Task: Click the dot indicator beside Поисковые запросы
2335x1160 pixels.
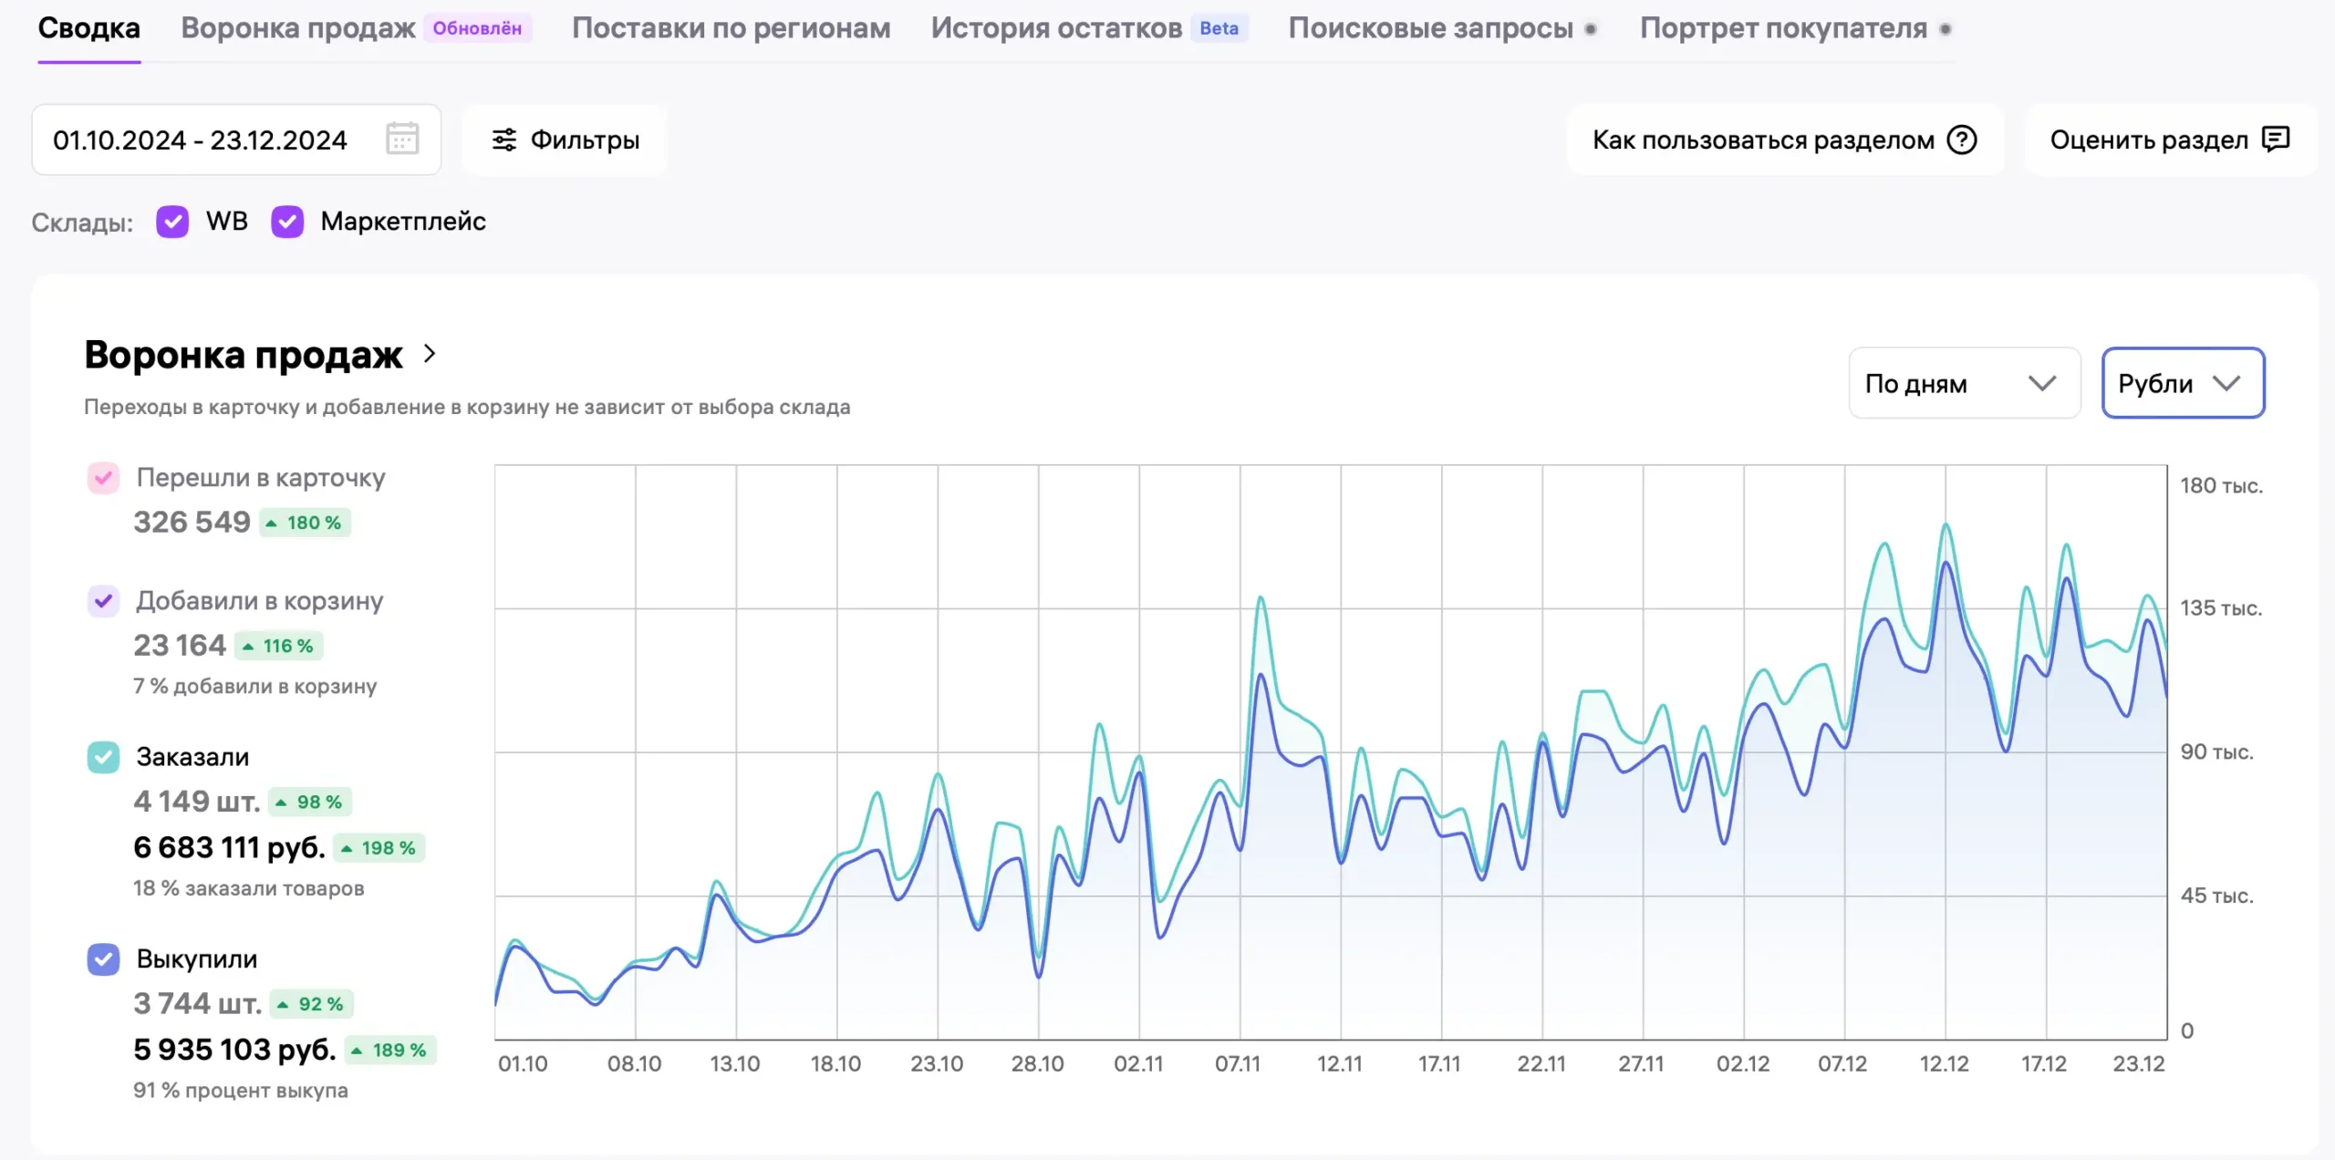Action: pyautogui.click(x=1591, y=29)
